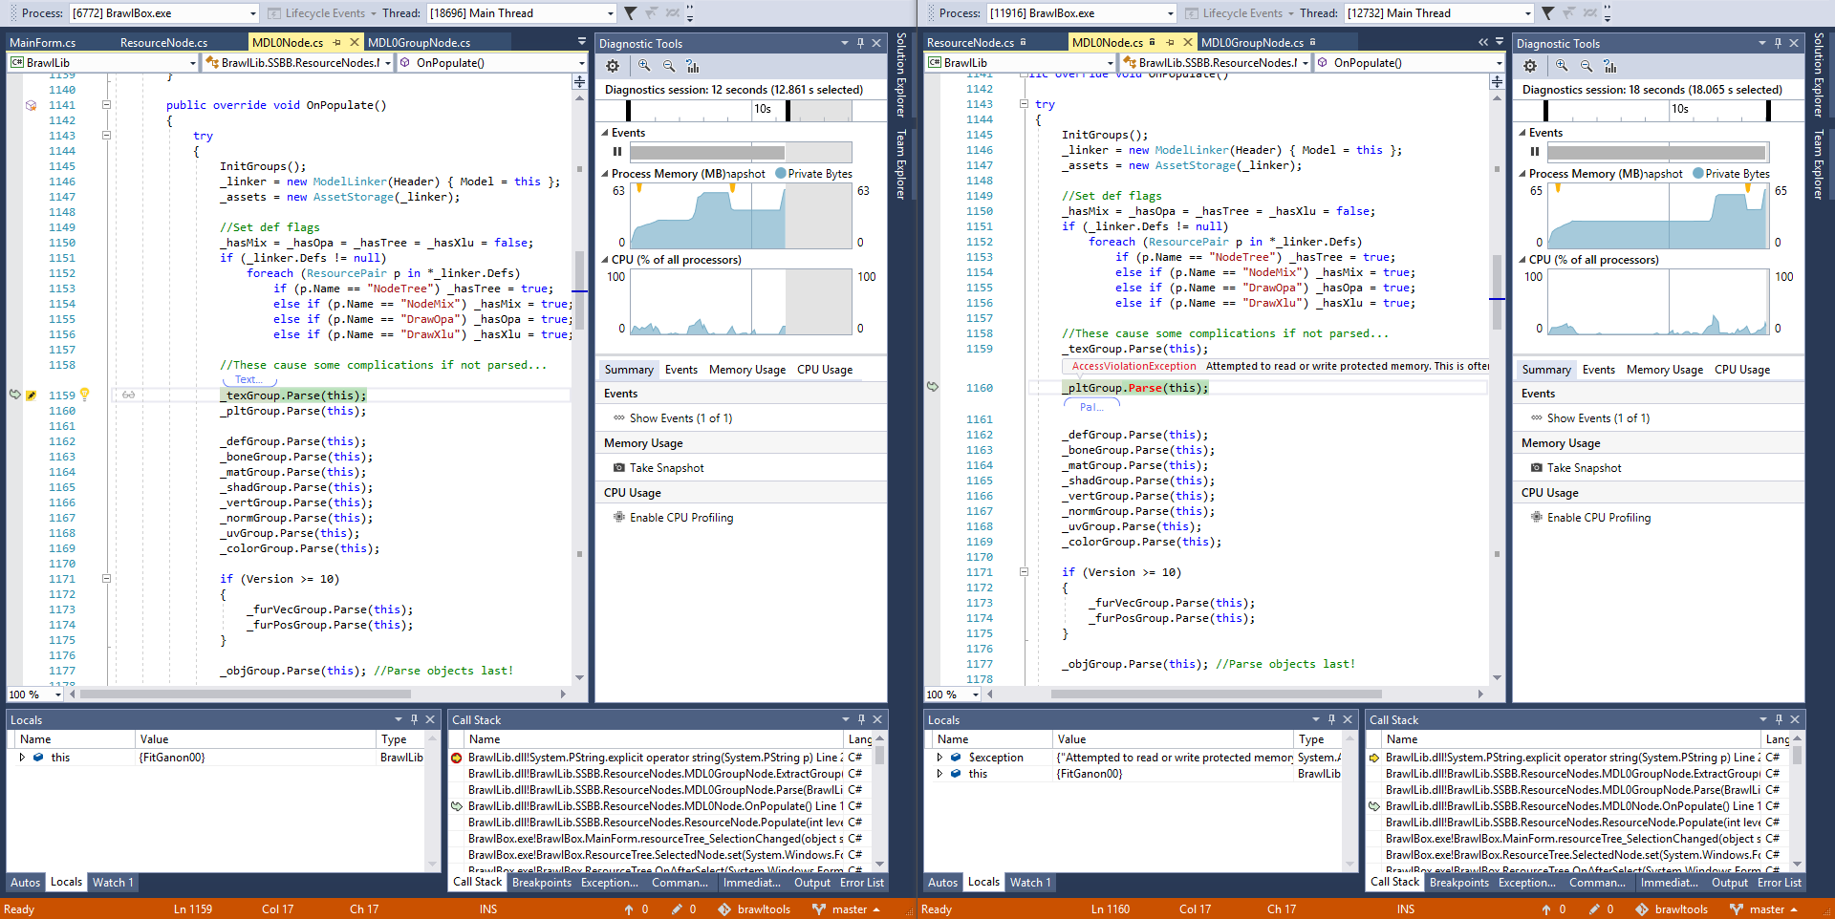Toggle auto-hide pin on left Locals panel
Image resolution: width=1835 pixels, height=919 pixels.
pyautogui.click(x=414, y=719)
